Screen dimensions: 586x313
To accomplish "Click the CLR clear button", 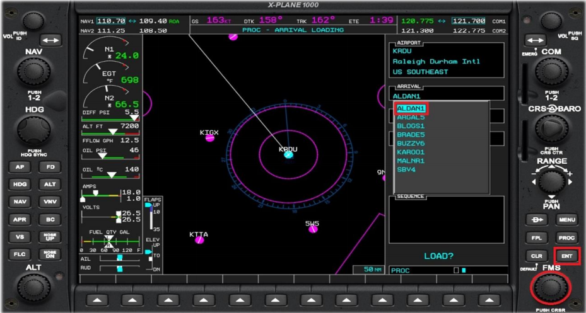I will pyautogui.click(x=536, y=256).
